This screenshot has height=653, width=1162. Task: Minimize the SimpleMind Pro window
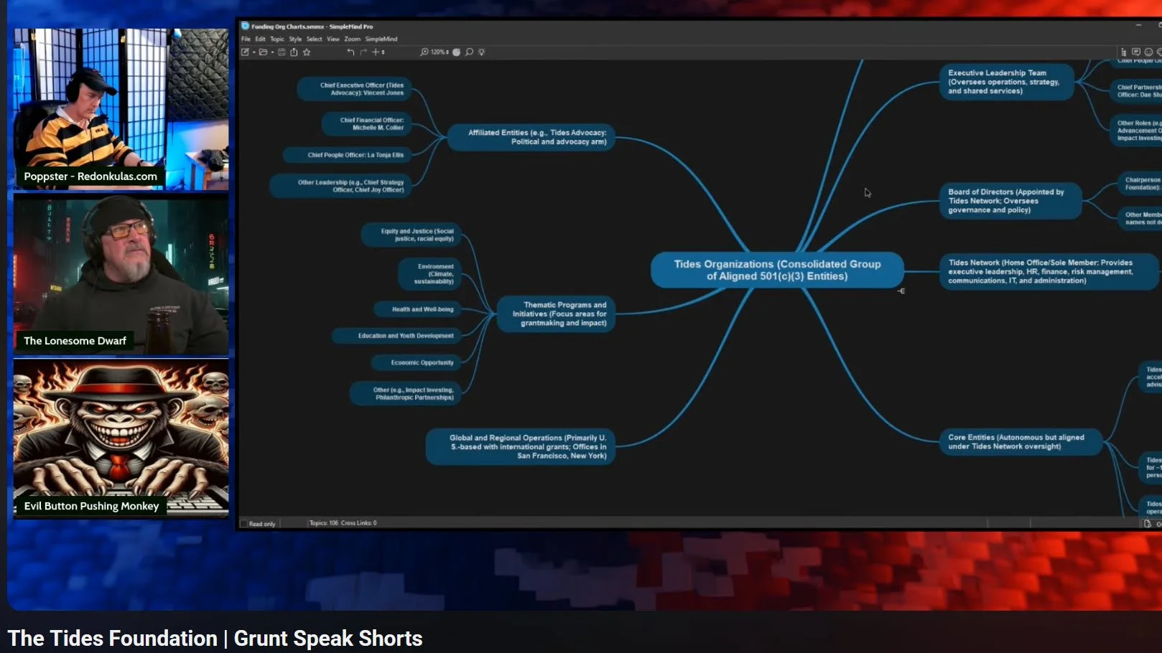[1138, 25]
